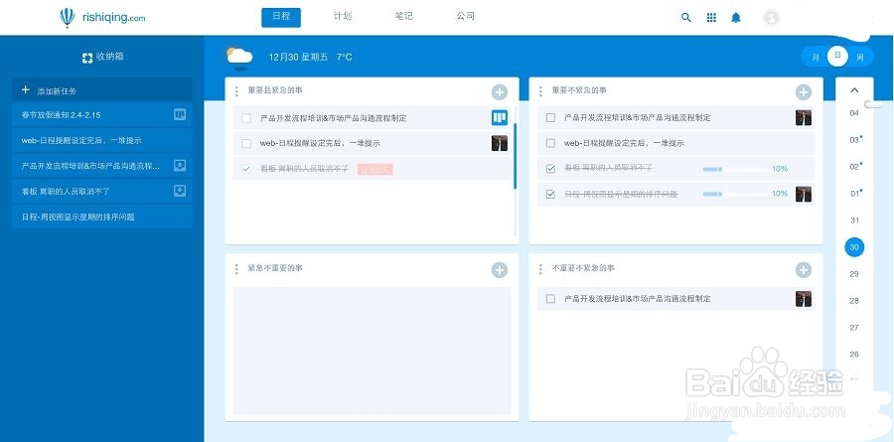Image resolution: width=894 pixels, height=442 pixels.
Task: Select highlighted date 30
Action: point(854,247)
